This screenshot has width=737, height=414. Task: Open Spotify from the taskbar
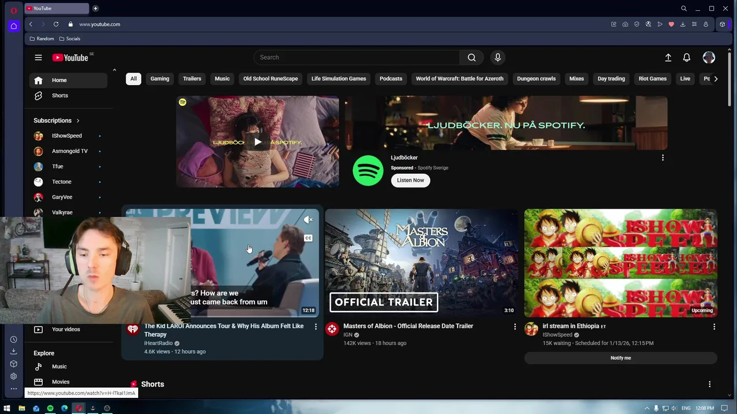[x=50, y=408]
